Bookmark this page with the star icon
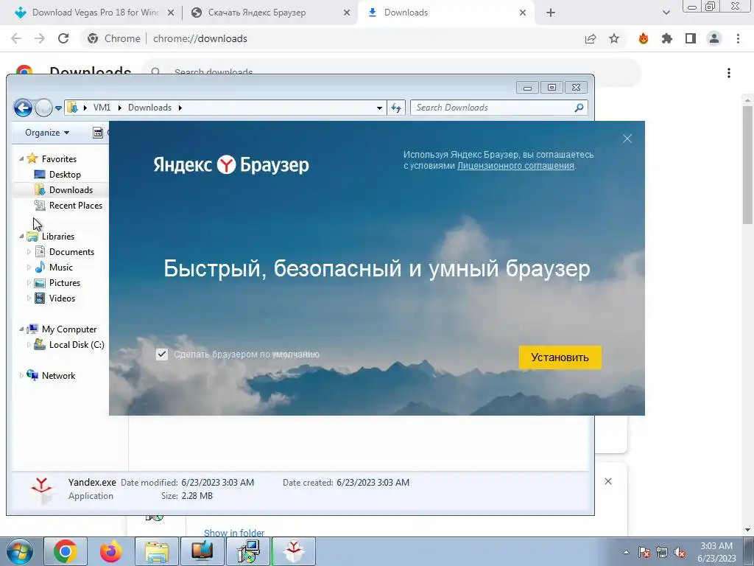The image size is (754, 566). pyautogui.click(x=614, y=38)
